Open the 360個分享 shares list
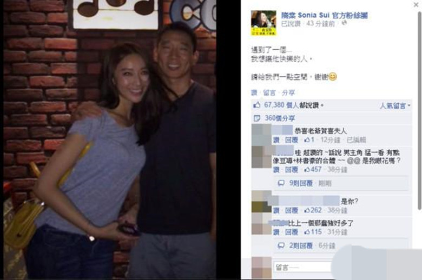Viewport: 422px width, 280px height. pos(280,118)
